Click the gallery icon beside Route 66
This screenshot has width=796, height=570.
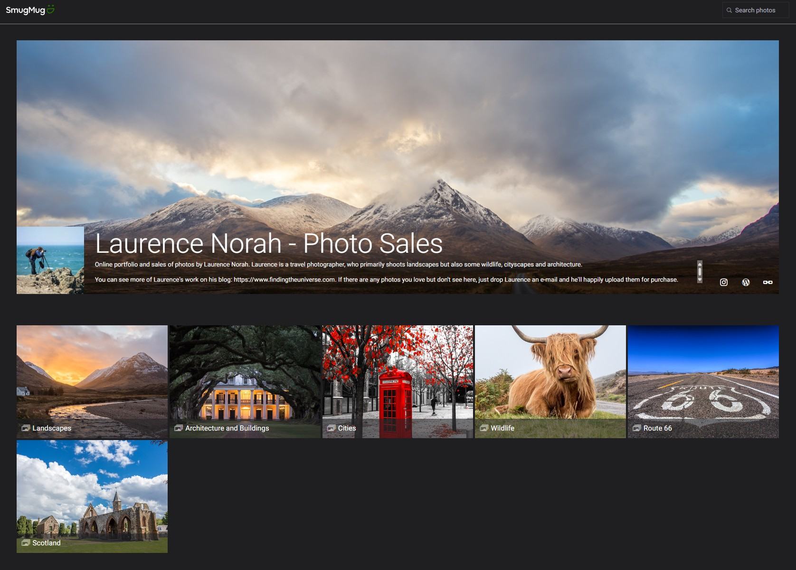click(636, 428)
